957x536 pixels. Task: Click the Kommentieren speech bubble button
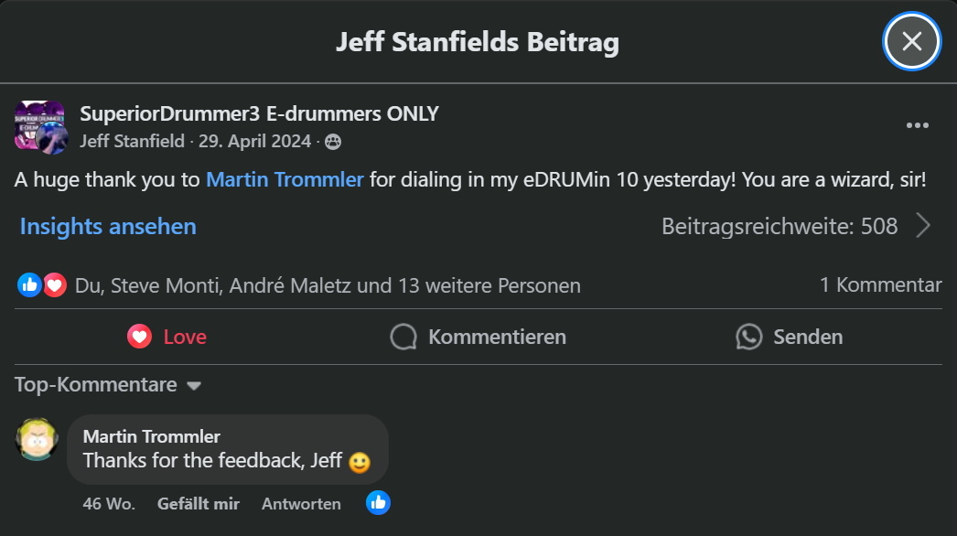pyautogui.click(x=478, y=337)
